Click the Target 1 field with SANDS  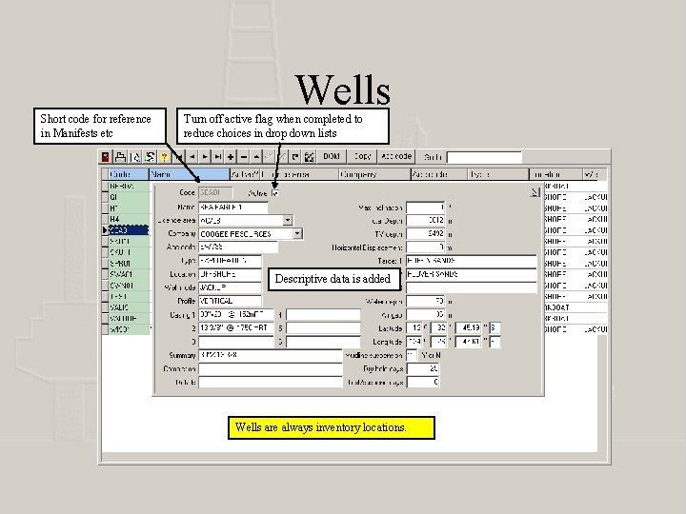point(472,261)
